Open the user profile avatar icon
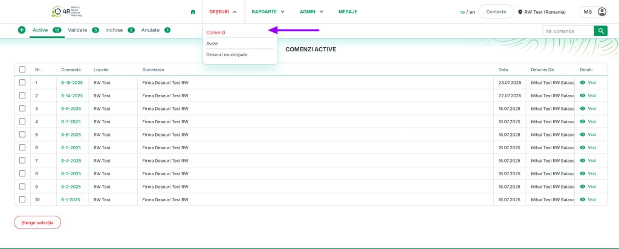The height and width of the screenshot is (249, 619). point(601,11)
